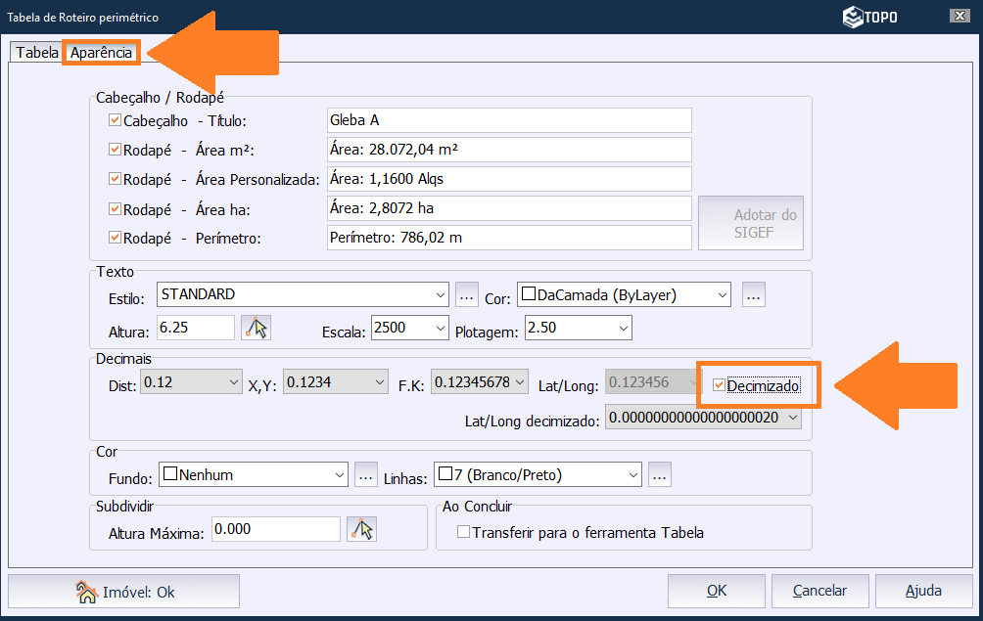
Task: Click the pick-height cursor icon beside Altura
Action: 257,328
